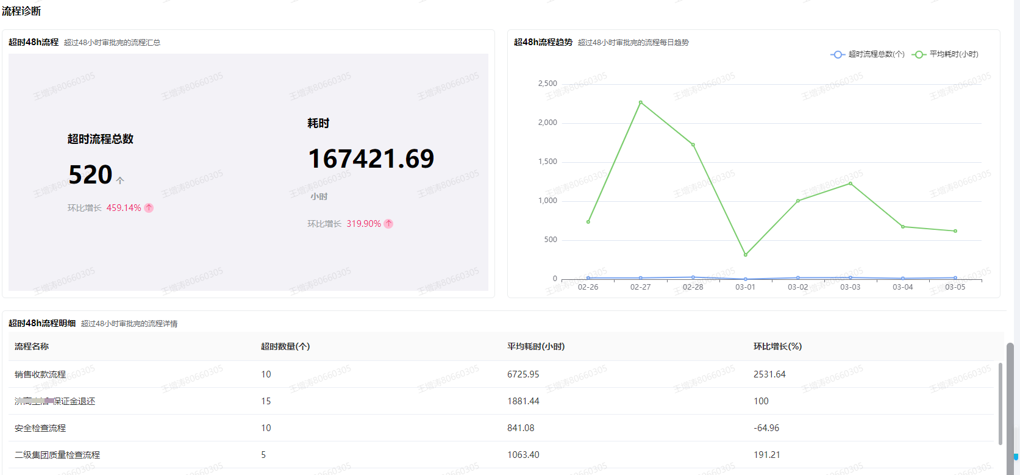This screenshot has height=475, width=1020.
Task: Open the 二级集团质量检查流程 entry
Action: [57, 455]
